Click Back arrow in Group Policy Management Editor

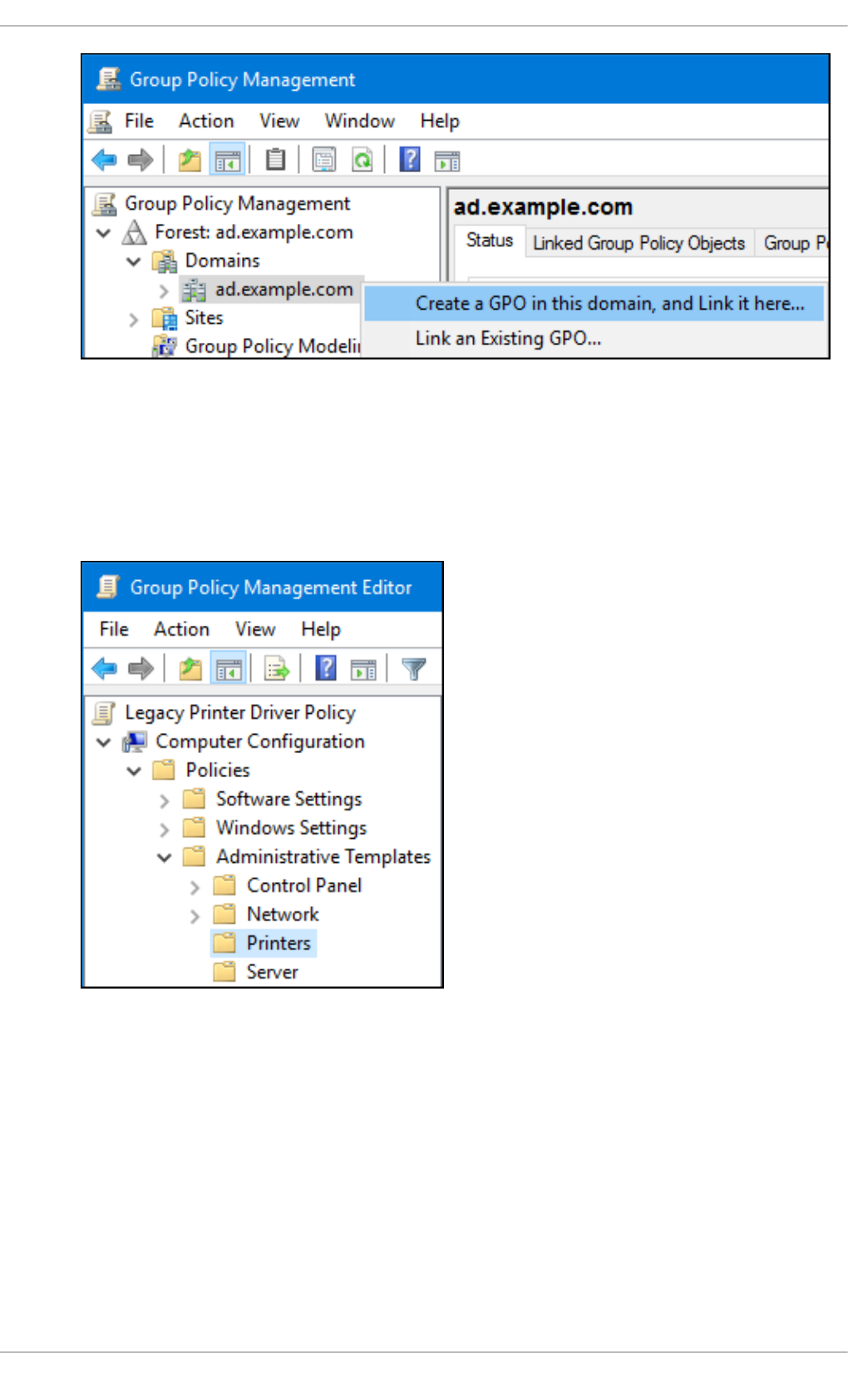click(x=104, y=668)
